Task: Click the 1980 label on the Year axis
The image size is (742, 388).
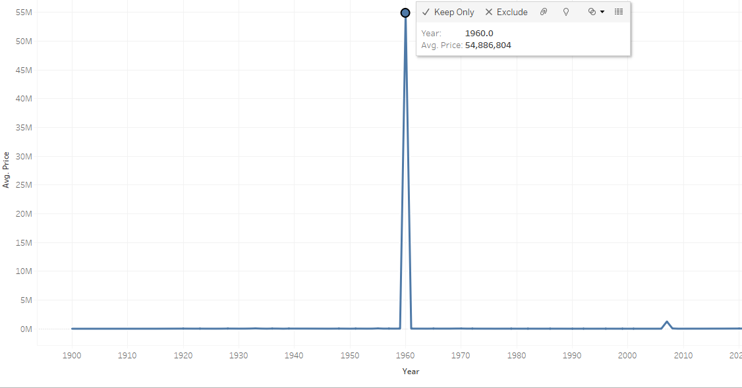Action: click(516, 355)
